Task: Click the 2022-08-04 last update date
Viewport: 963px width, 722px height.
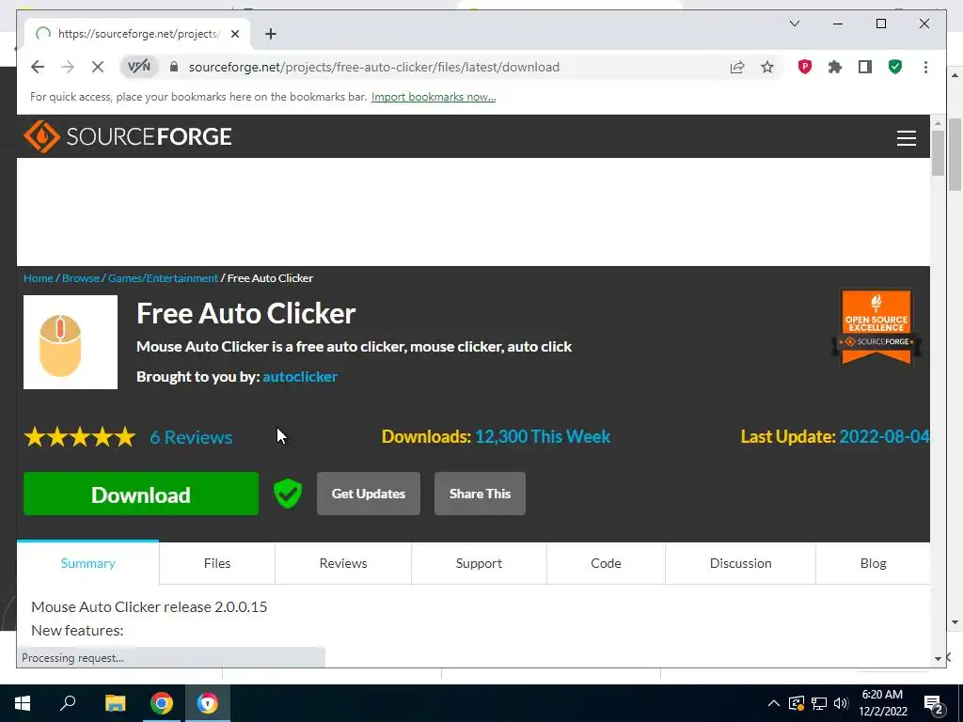Action: coord(884,436)
